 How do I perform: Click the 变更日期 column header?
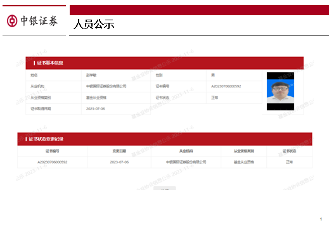tap(119, 151)
